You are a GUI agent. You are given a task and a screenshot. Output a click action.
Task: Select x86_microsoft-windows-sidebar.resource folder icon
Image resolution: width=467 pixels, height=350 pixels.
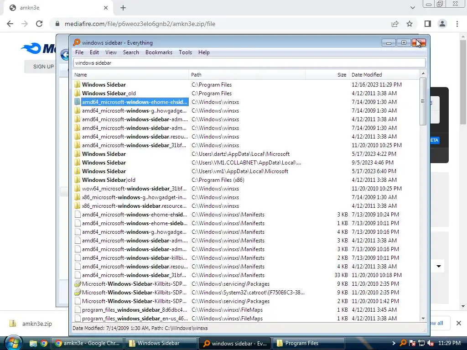tap(78, 206)
